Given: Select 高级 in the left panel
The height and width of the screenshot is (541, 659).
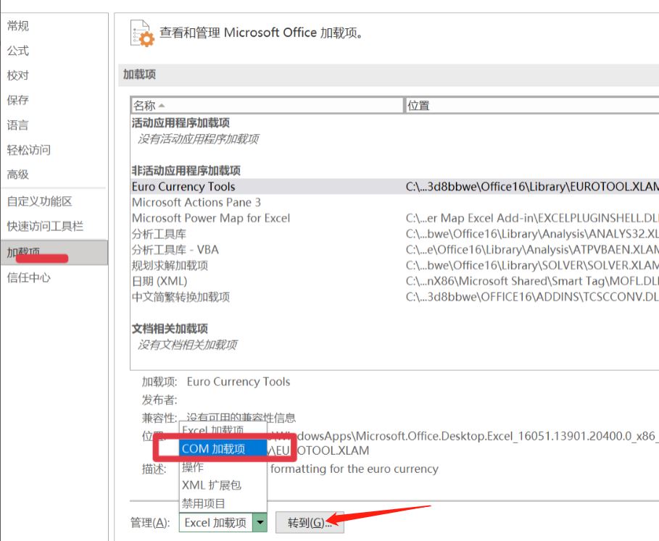Looking at the screenshot, I should [18, 174].
